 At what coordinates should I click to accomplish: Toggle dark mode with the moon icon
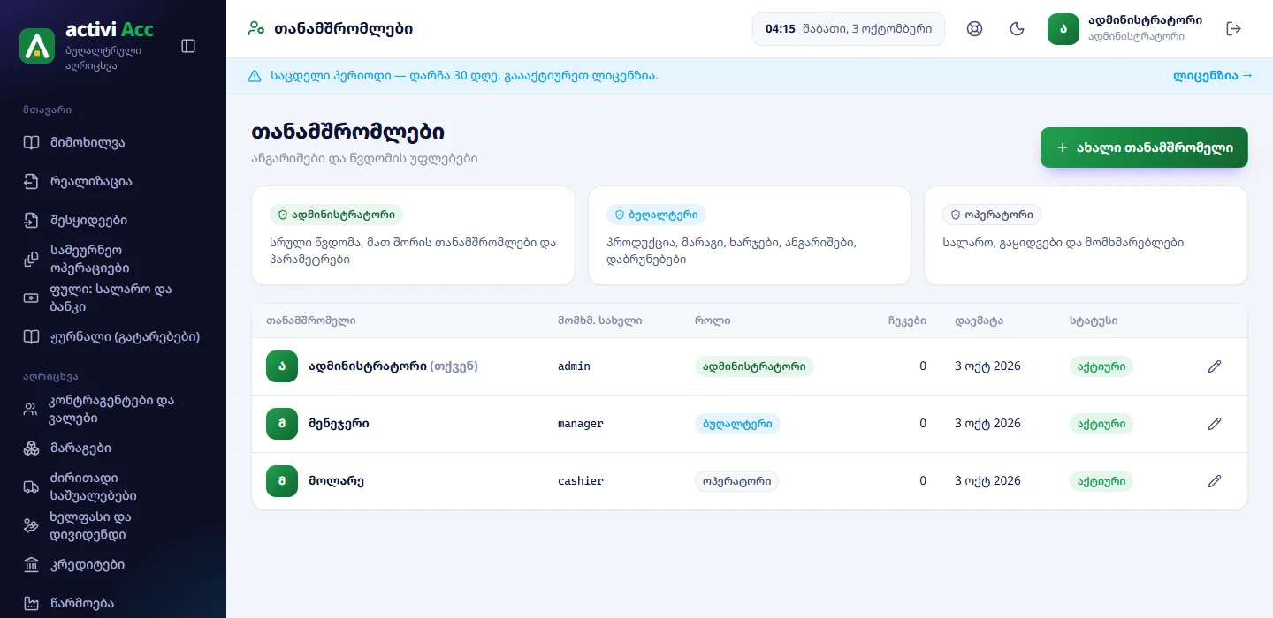(1018, 29)
